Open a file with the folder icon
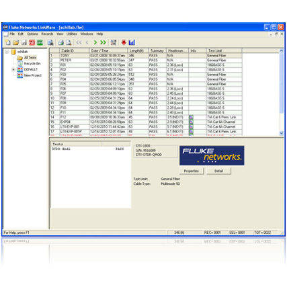The image size is (287, 287). pos(15,42)
